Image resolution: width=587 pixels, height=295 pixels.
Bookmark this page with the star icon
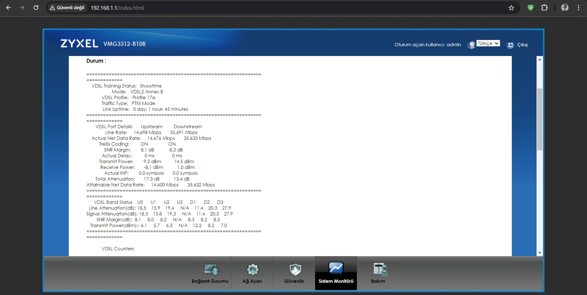[x=511, y=8]
